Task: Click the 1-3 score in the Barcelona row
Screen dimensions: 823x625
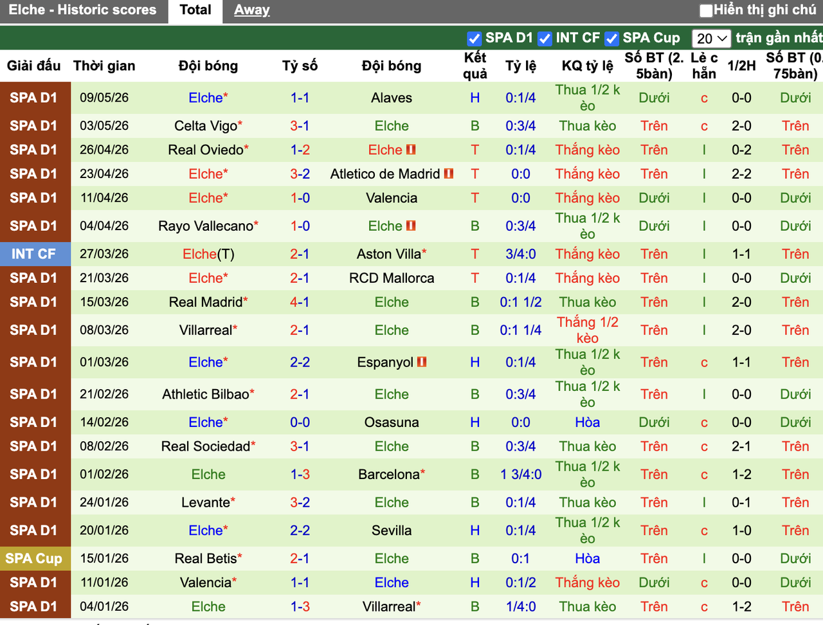Action: pyautogui.click(x=300, y=475)
